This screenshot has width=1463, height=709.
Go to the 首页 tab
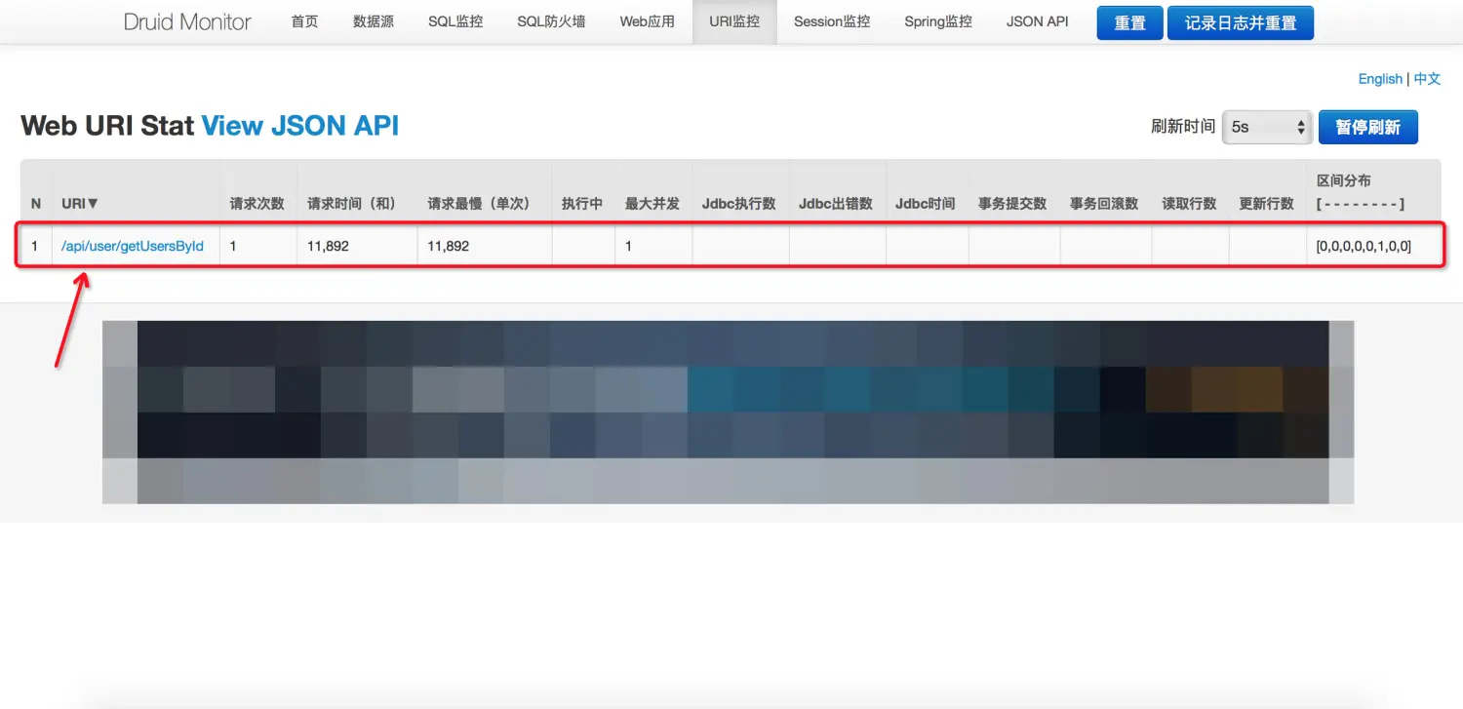[x=304, y=21]
